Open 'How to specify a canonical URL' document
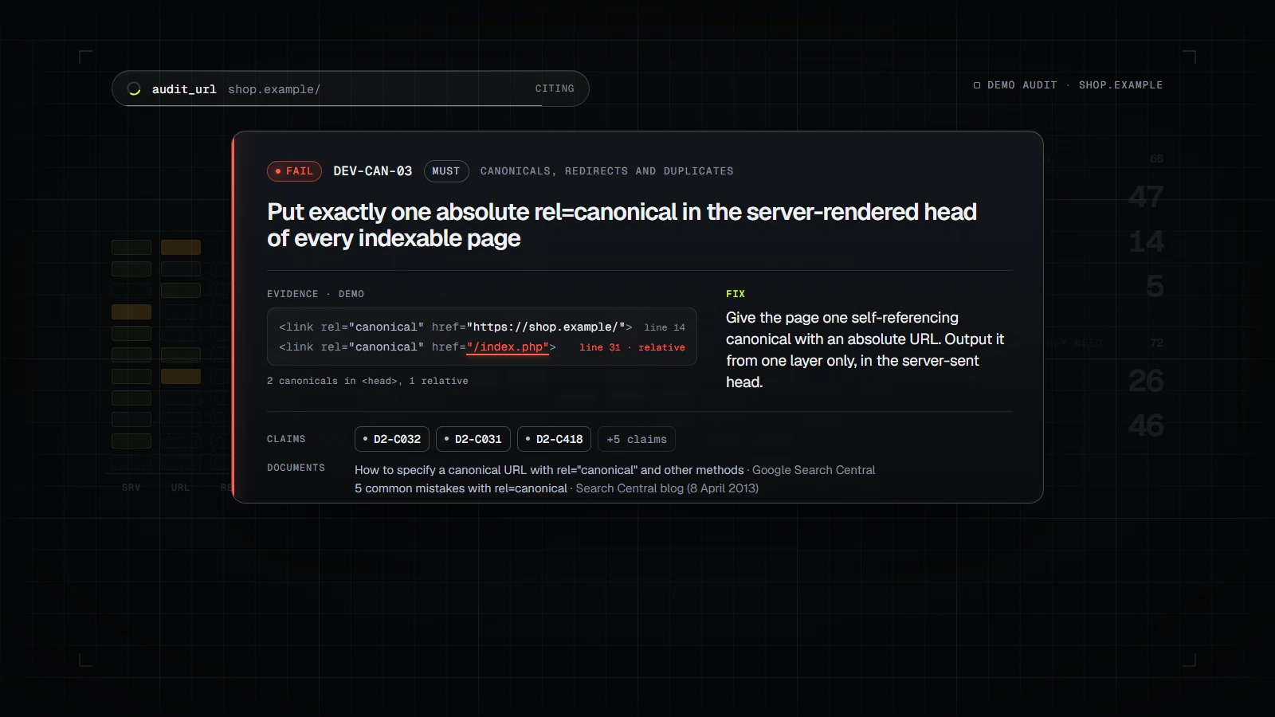Image resolution: width=1275 pixels, height=717 pixels. pyautogui.click(x=549, y=470)
